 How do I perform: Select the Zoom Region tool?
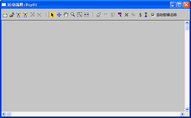80,15
